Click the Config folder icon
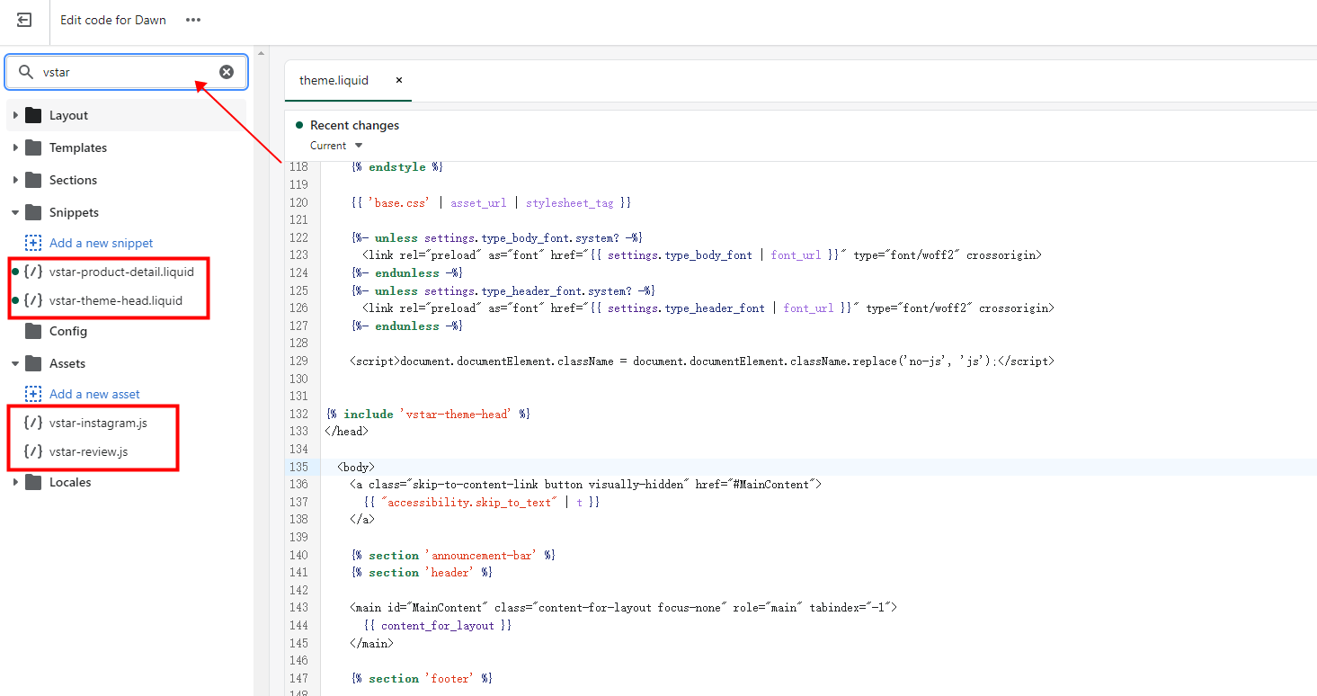 tap(33, 331)
